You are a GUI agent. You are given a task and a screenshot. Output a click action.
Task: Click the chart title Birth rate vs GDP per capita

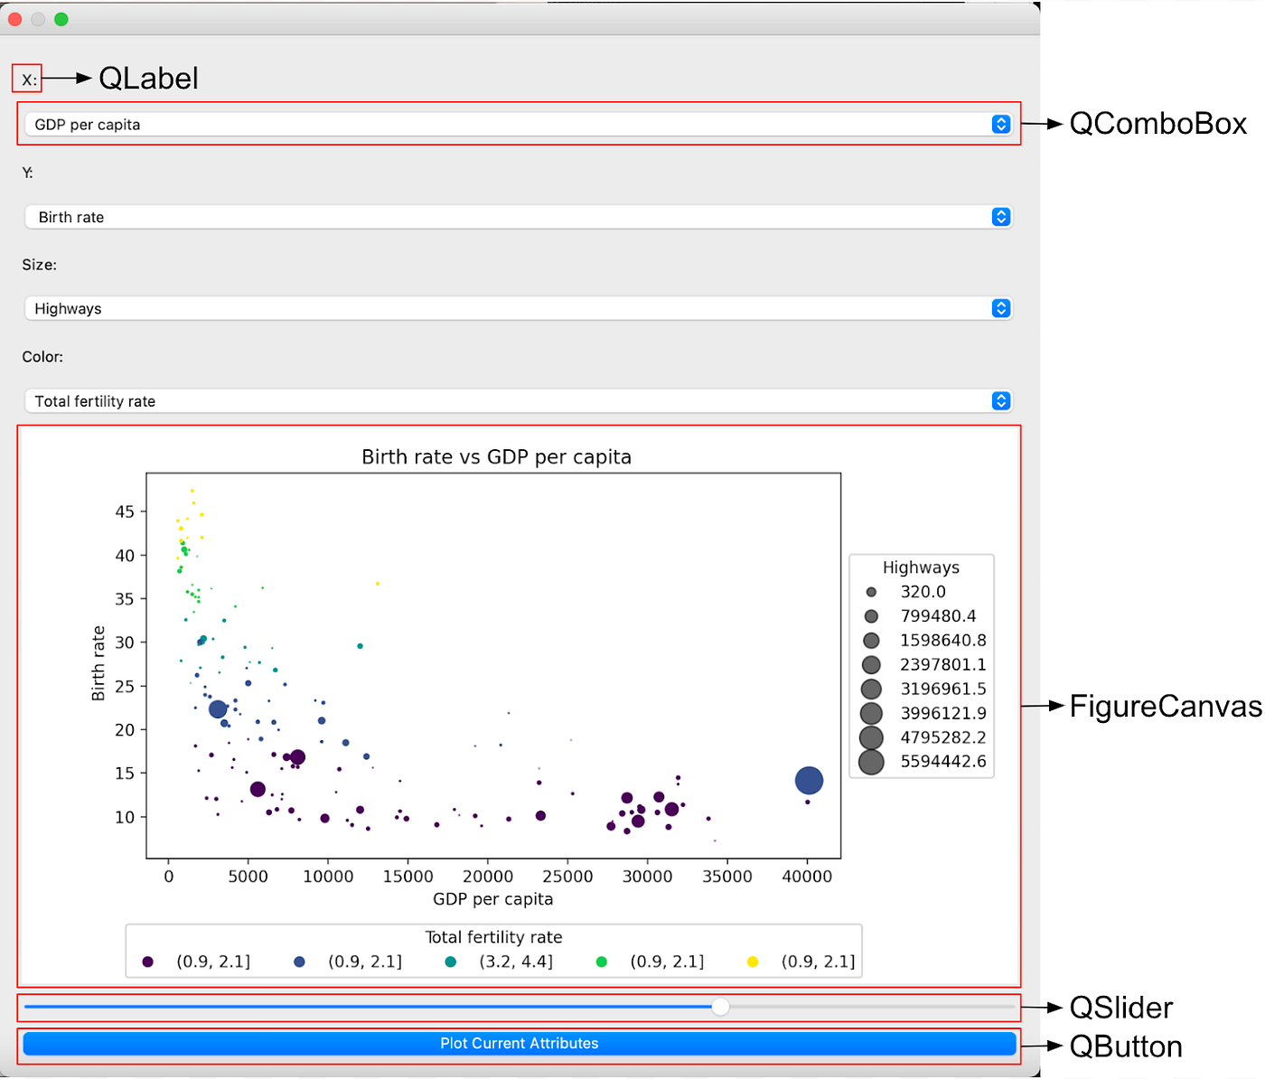[x=495, y=456]
